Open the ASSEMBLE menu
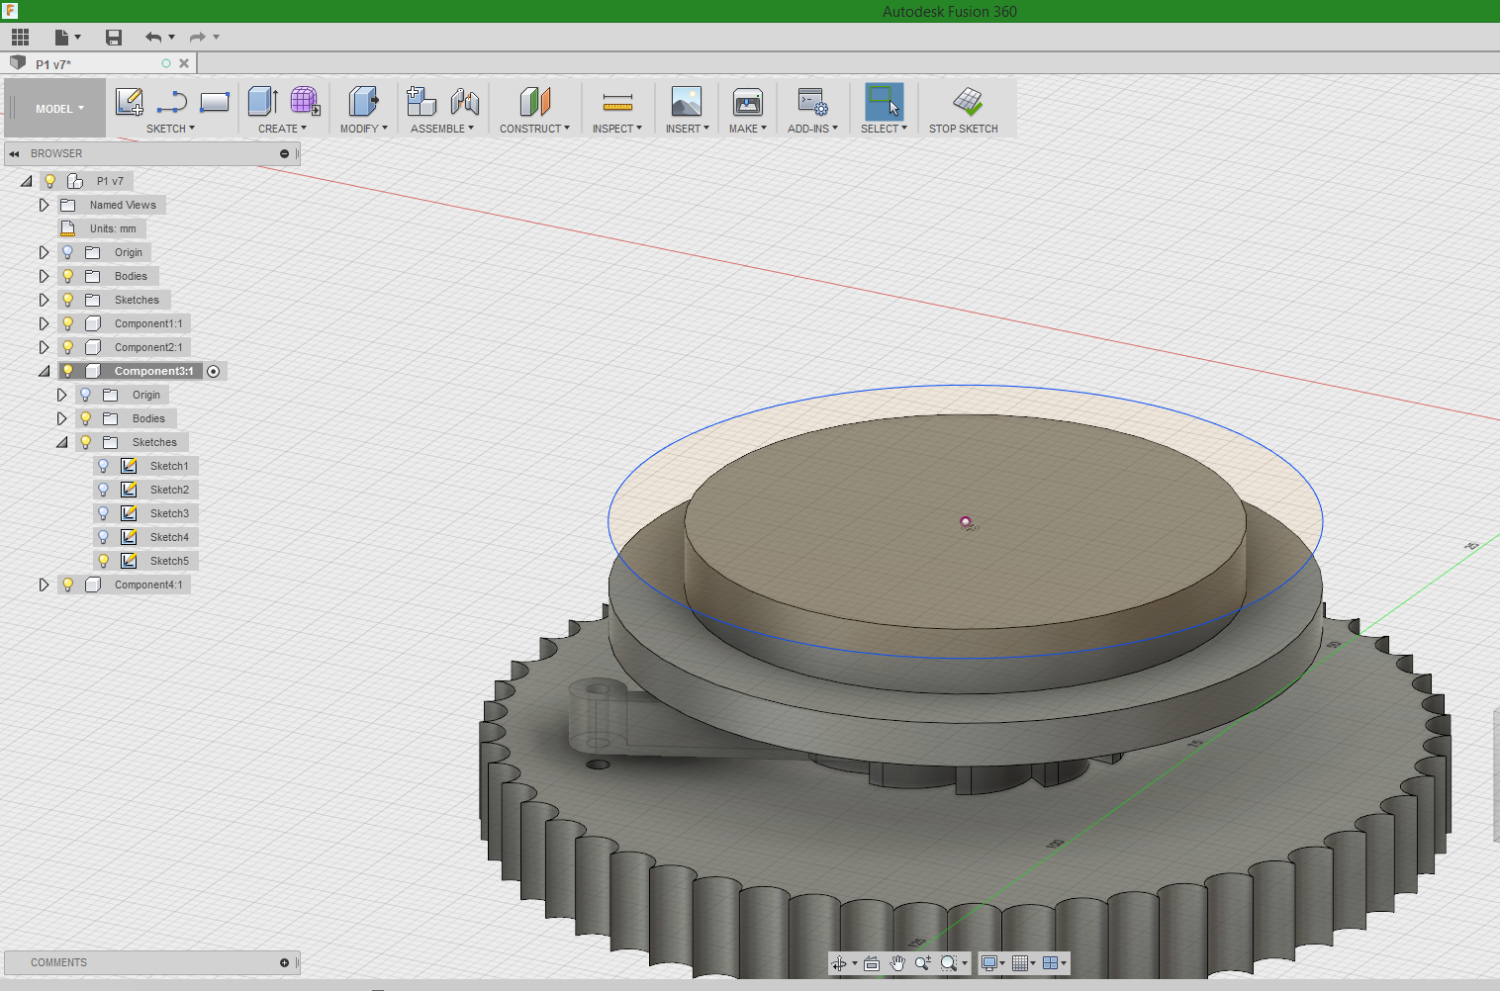The image size is (1500, 991). pos(441,129)
